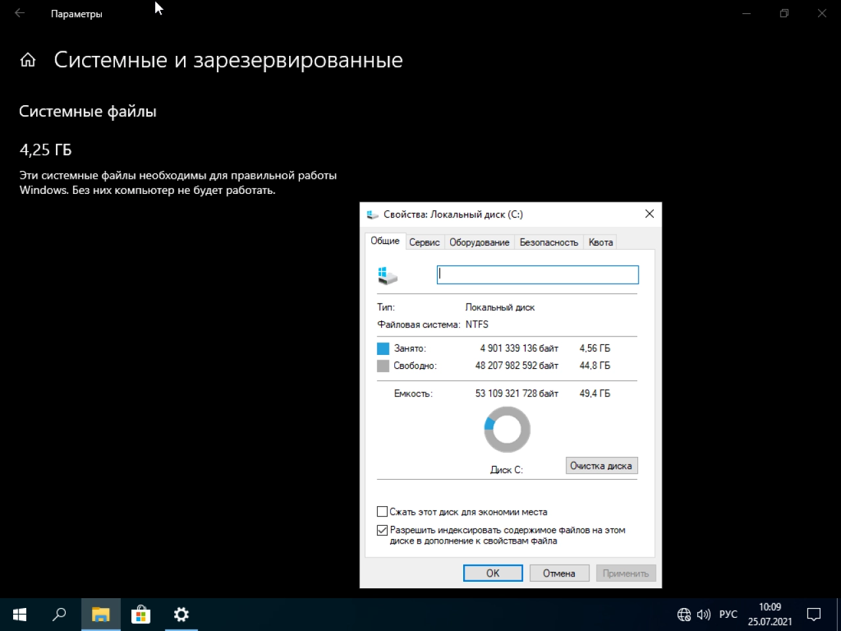
Task: Open taskbar search magnifier
Action: pyautogui.click(x=59, y=615)
